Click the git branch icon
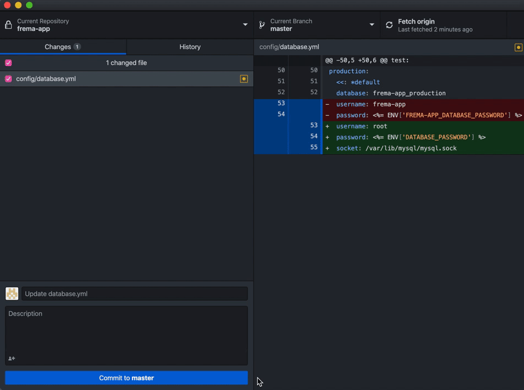The height and width of the screenshot is (390, 524). click(262, 25)
